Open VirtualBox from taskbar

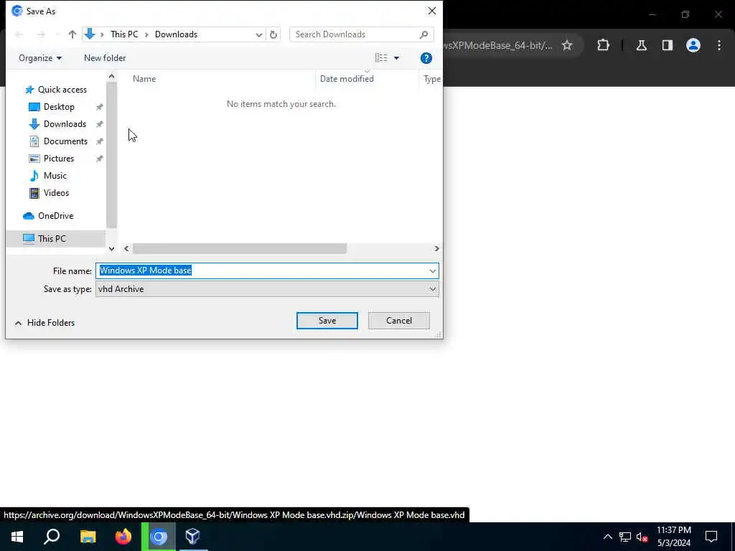click(x=192, y=537)
